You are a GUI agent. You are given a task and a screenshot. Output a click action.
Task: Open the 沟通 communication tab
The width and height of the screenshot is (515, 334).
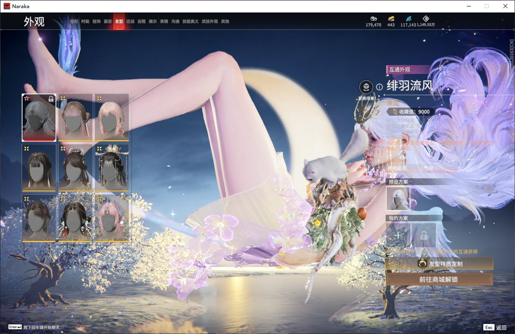(x=175, y=21)
